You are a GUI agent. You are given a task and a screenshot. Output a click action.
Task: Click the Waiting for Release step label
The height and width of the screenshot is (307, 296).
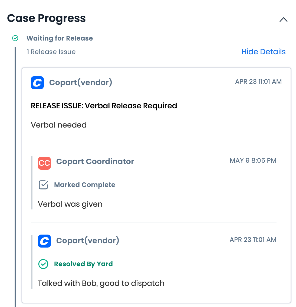coord(60,38)
